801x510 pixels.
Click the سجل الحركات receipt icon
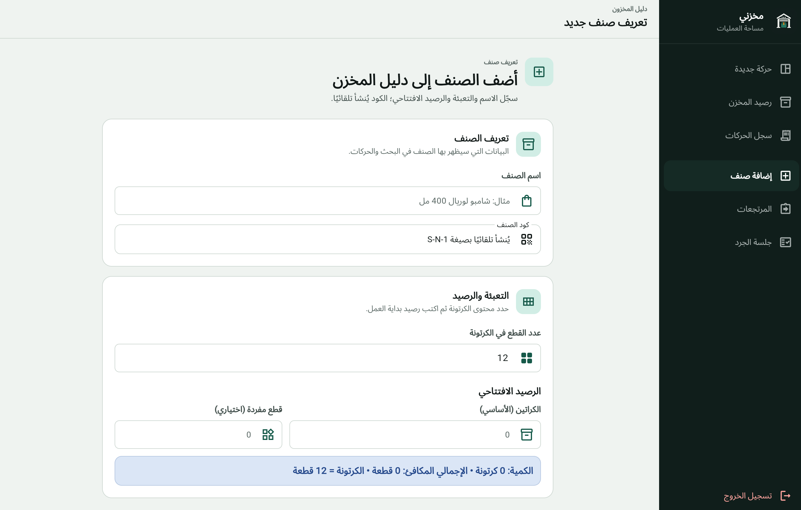point(785,135)
